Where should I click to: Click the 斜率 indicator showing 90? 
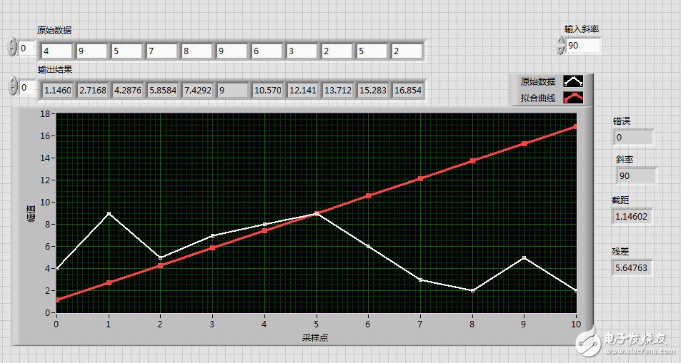[636, 175]
